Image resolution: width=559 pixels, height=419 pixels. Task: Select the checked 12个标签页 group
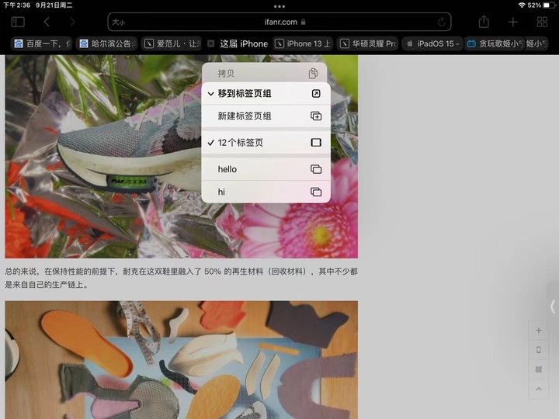(266, 143)
